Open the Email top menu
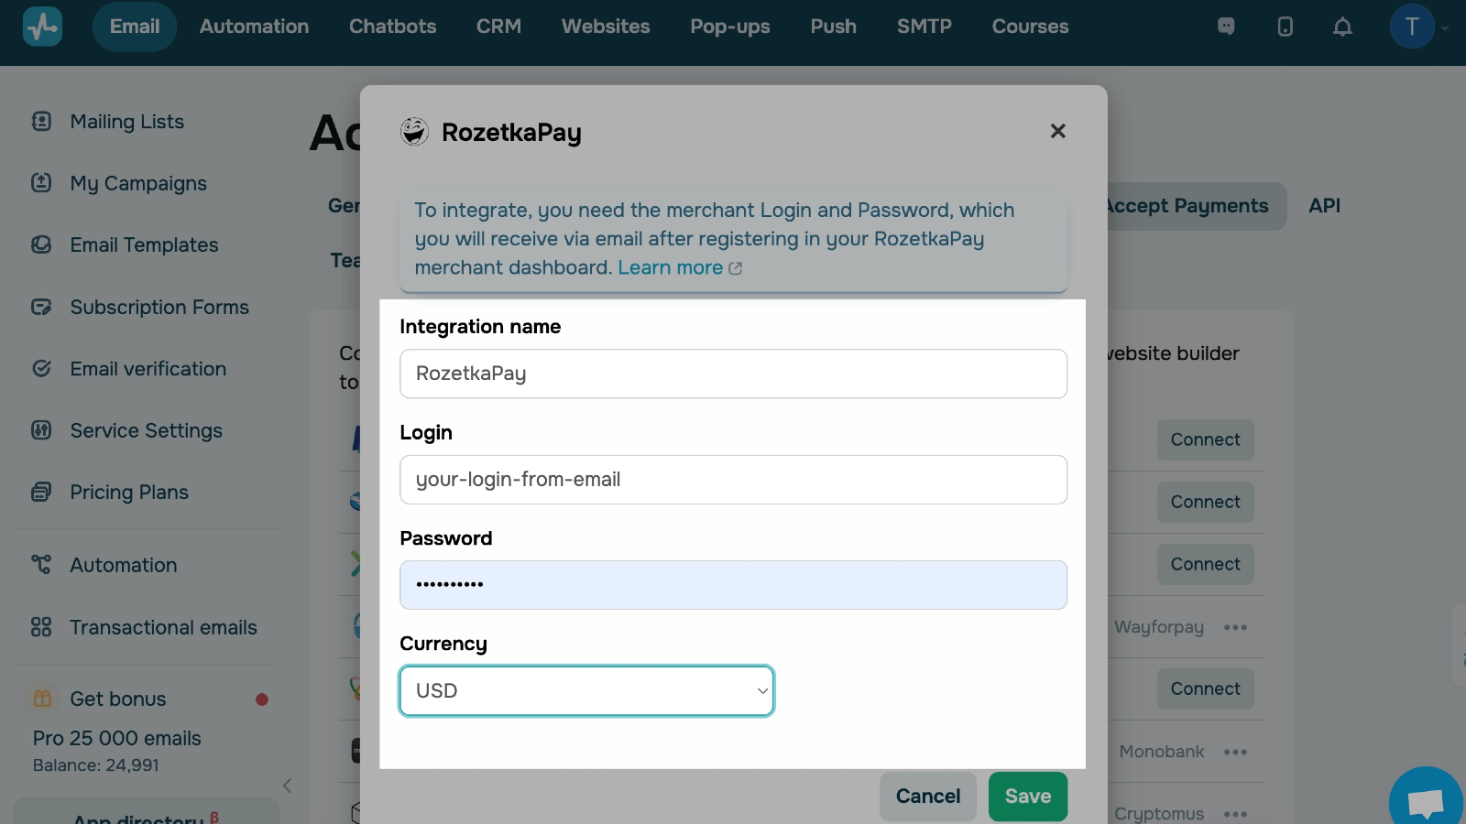Viewport: 1466px width, 824px height. (x=135, y=27)
